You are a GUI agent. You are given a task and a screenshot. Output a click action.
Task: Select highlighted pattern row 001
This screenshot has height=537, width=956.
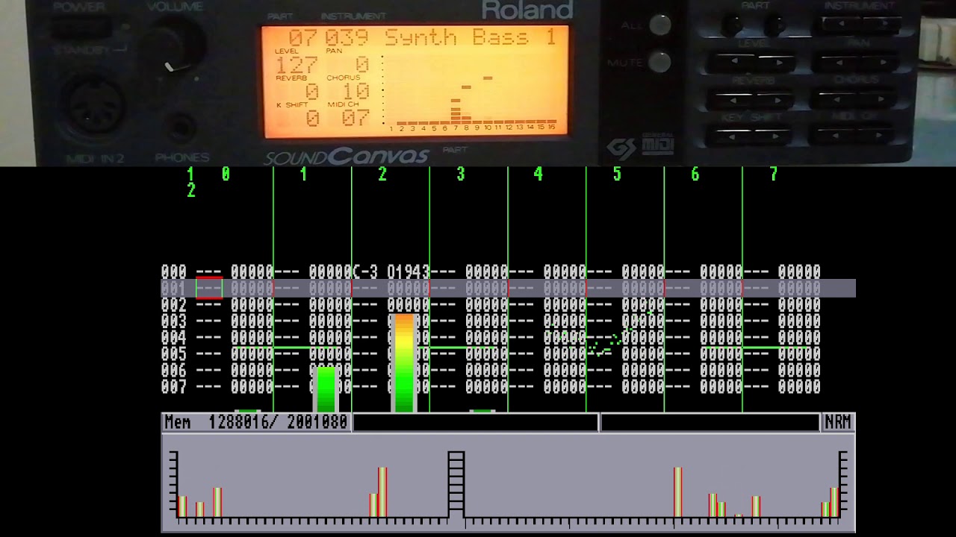(508, 288)
